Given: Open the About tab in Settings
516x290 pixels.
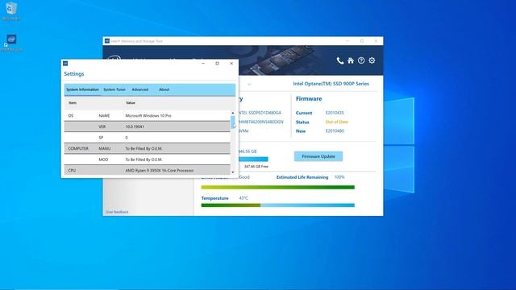Looking at the screenshot, I should point(164,89).
